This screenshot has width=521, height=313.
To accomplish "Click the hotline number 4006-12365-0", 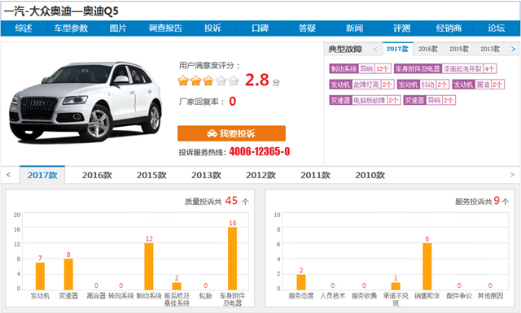I will click(x=260, y=152).
